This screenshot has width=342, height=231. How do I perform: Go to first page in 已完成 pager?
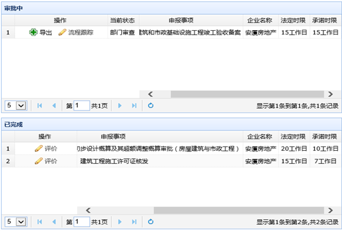pos(40,222)
